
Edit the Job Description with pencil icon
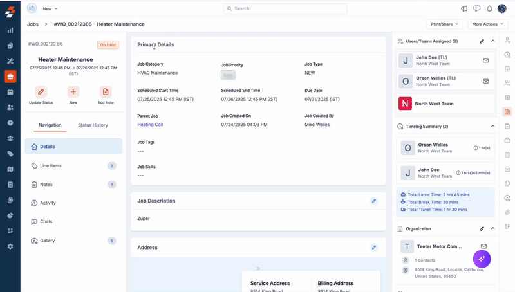[373, 201]
